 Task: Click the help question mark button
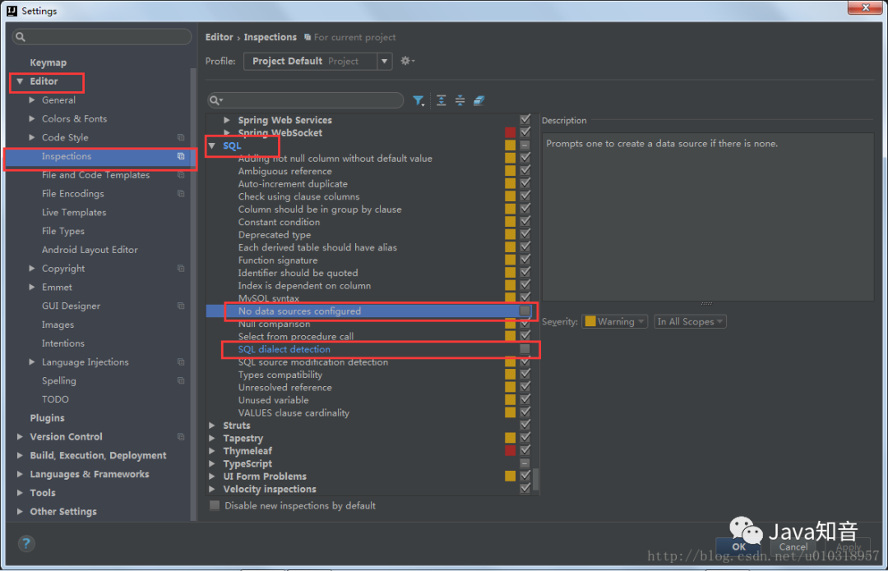tap(26, 544)
